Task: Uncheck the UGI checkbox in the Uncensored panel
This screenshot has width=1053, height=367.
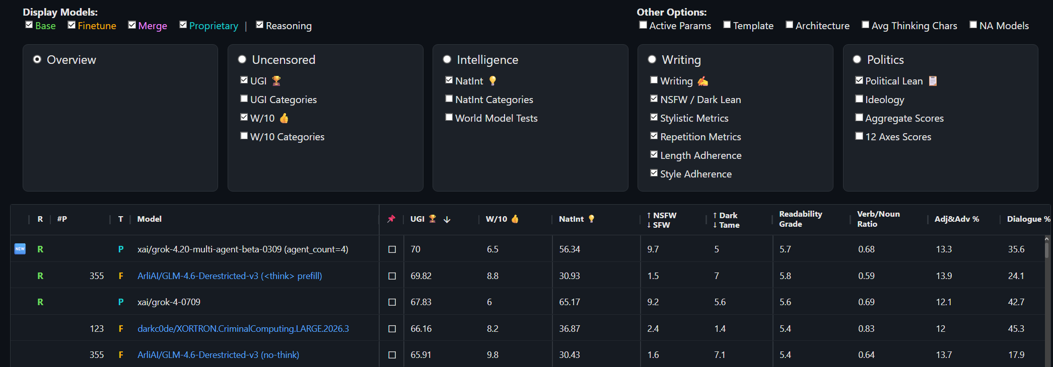Action: pyautogui.click(x=244, y=80)
